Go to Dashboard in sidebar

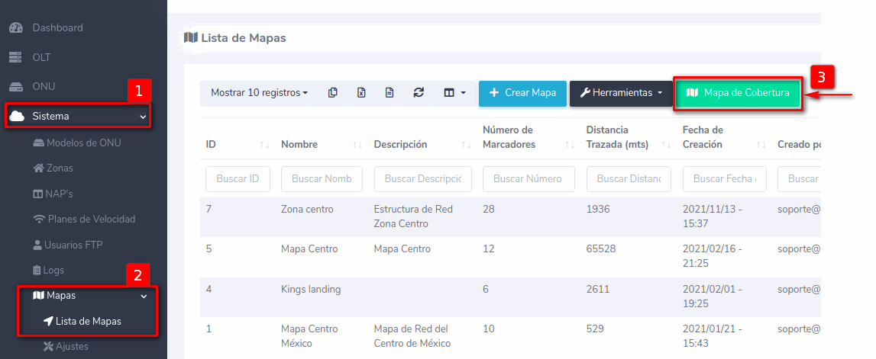57,28
